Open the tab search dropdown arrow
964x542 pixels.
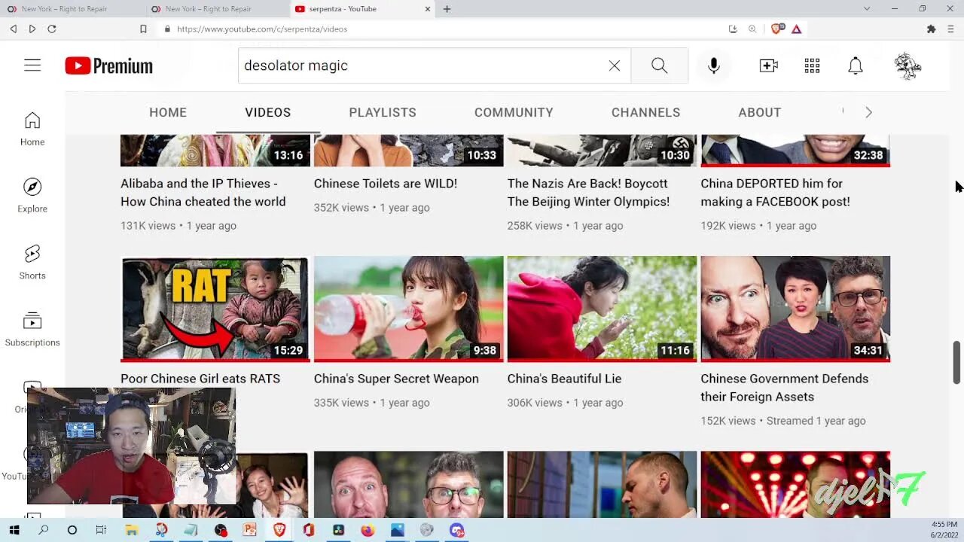[x=867, y=9]
